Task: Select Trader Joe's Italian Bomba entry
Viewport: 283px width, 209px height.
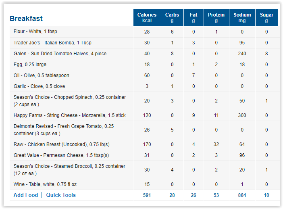Action: click(52, 43)
